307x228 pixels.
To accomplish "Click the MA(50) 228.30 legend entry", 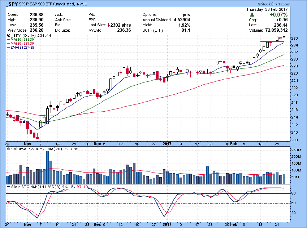I will point(20,43).
